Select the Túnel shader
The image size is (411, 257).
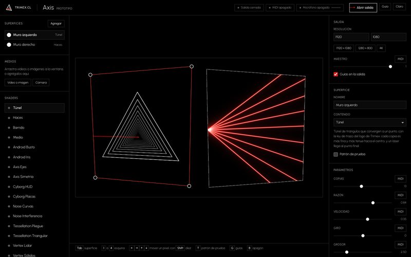click(34, 108)
